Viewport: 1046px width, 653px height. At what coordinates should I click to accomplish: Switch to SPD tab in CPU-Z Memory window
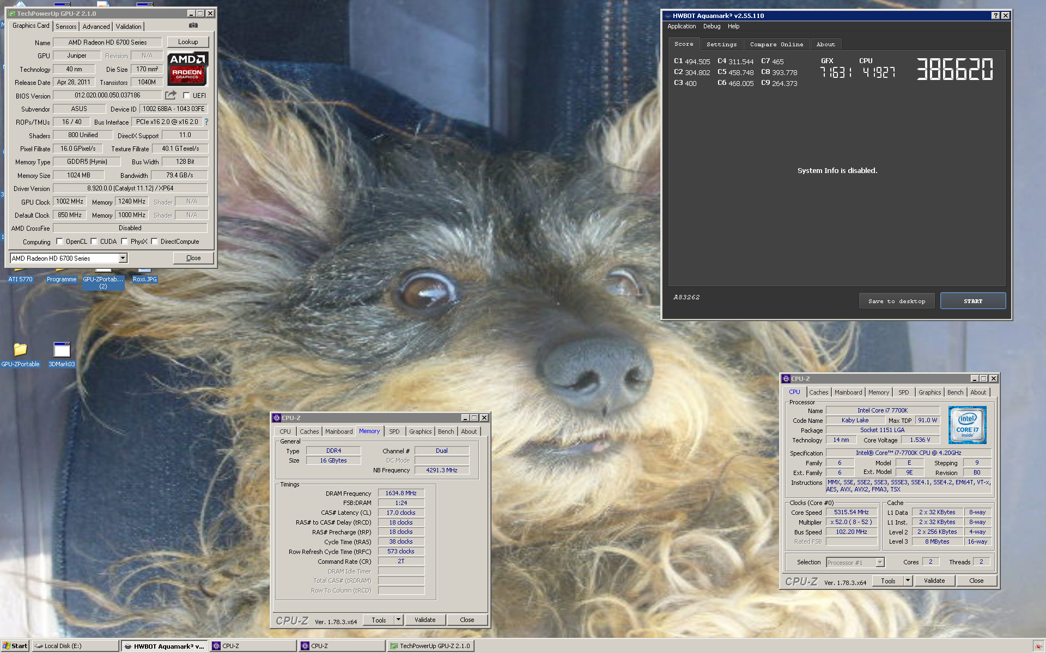(394, 432)
